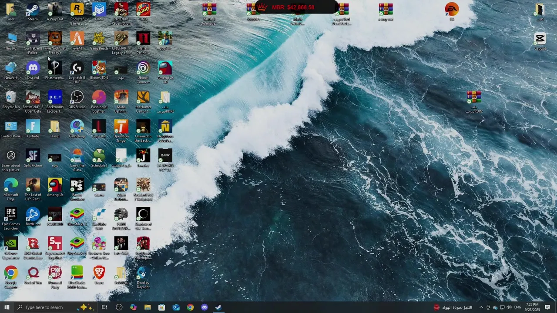Select the Among Us 3D icon
The width and height of the screenshot is (557, 313).
click(x=165, y=73)
